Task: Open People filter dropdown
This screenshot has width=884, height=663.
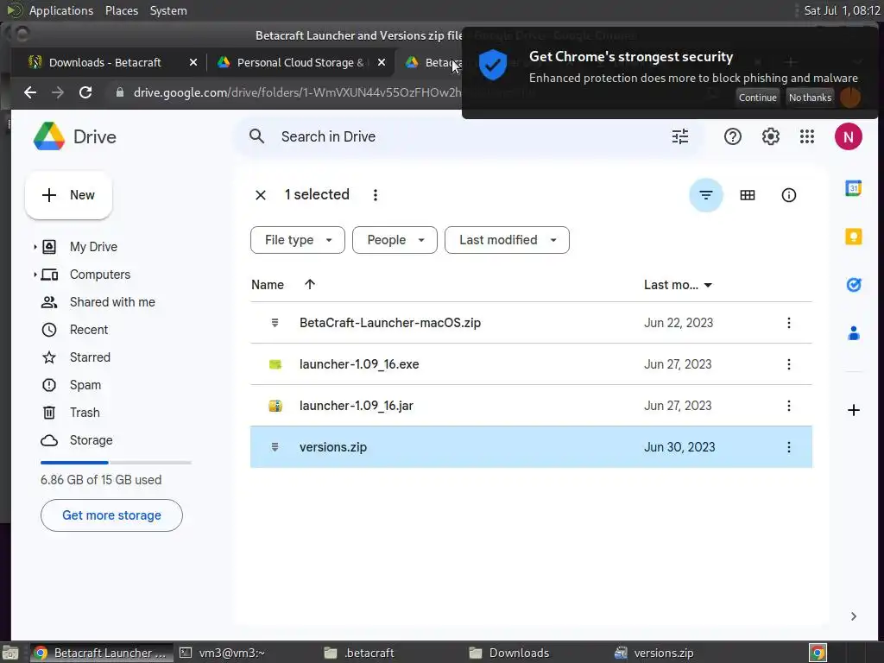Action: point(395,240)
